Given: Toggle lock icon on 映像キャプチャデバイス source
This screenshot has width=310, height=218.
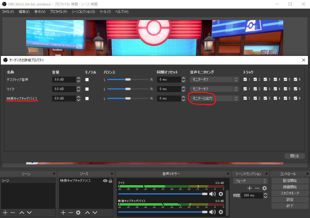Looking at the screenshot, I should pos(110,180).
